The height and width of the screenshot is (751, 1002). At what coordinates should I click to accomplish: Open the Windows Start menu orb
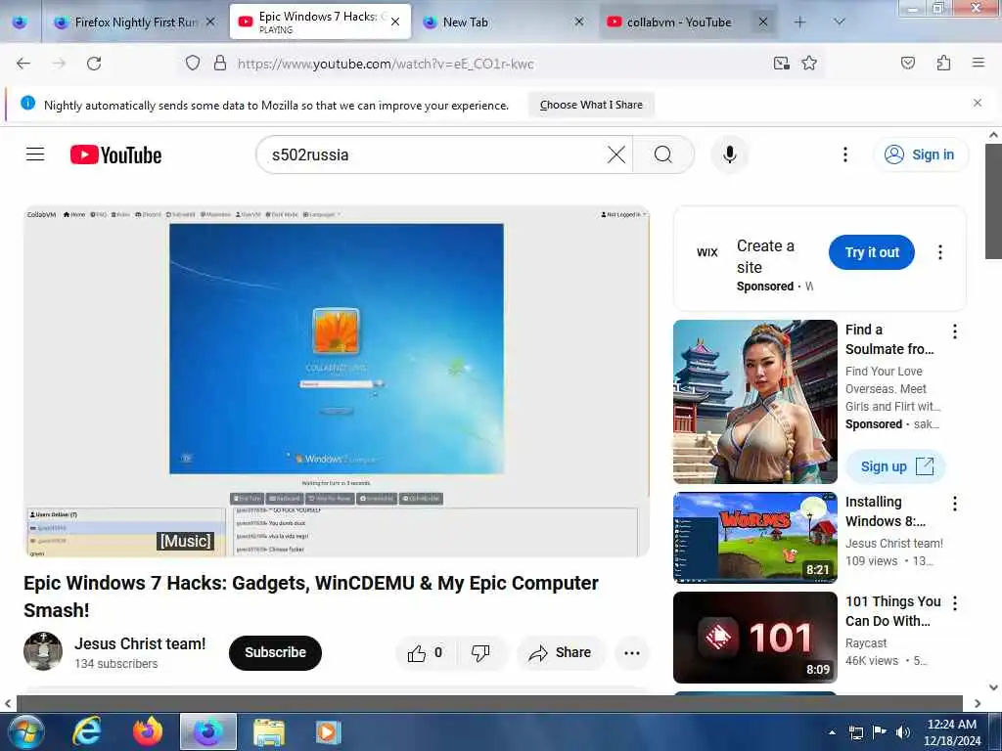(25, 731)
